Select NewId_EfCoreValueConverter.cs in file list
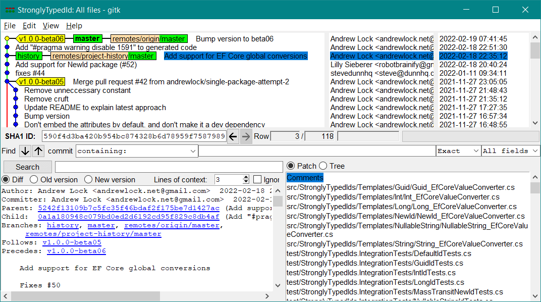 [x=406, y=217]
